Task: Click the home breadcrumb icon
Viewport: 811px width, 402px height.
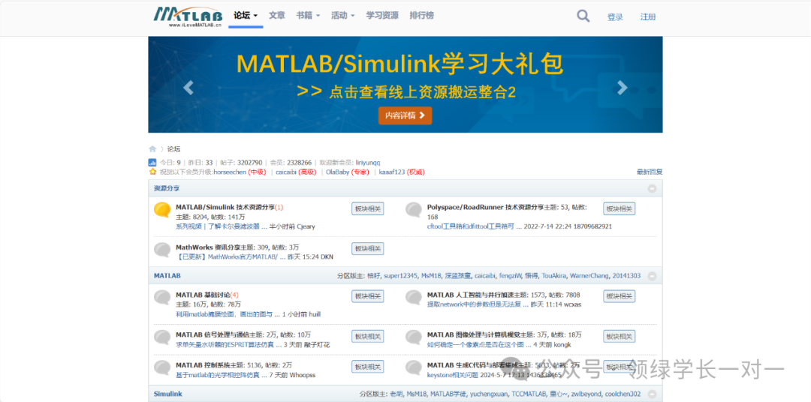Action: (152, 148)
